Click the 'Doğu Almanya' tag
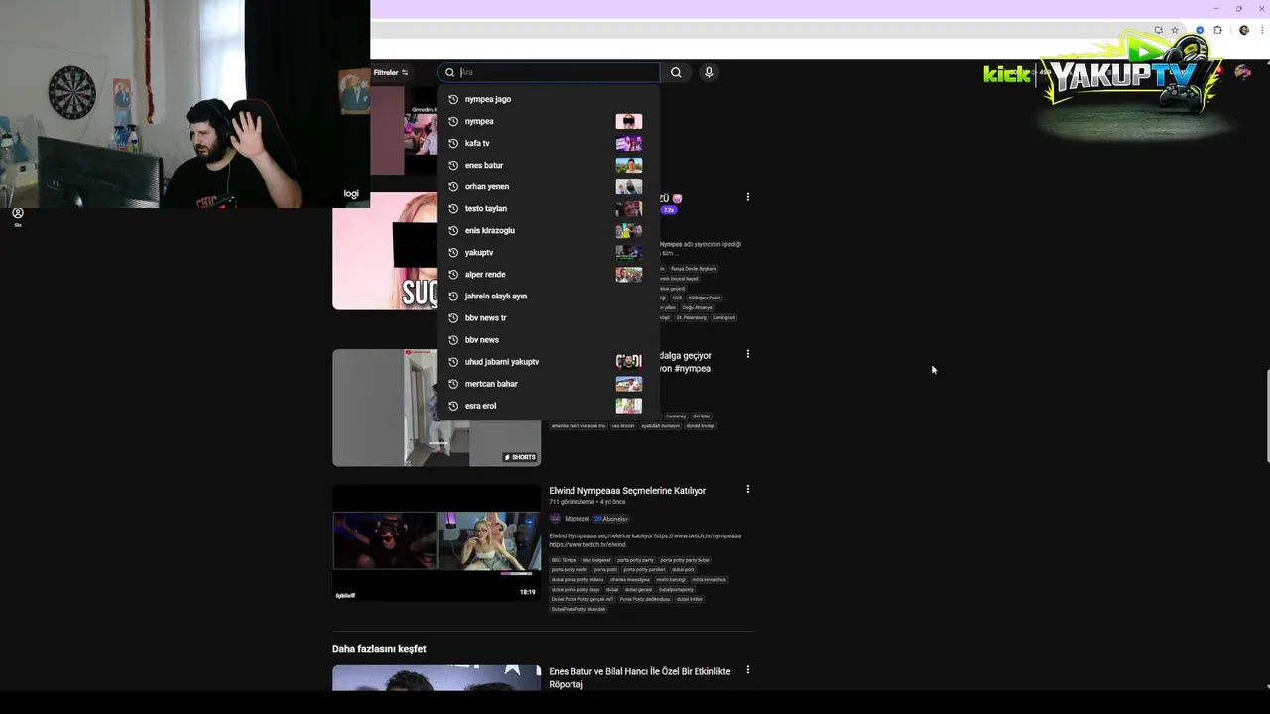This screenshot has width=1270, height=714. (x=698, y=307)
